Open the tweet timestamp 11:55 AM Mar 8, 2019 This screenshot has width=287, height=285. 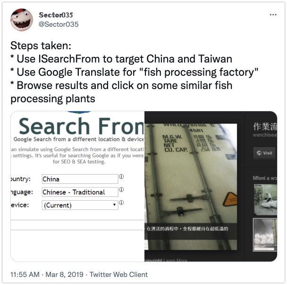47,275
